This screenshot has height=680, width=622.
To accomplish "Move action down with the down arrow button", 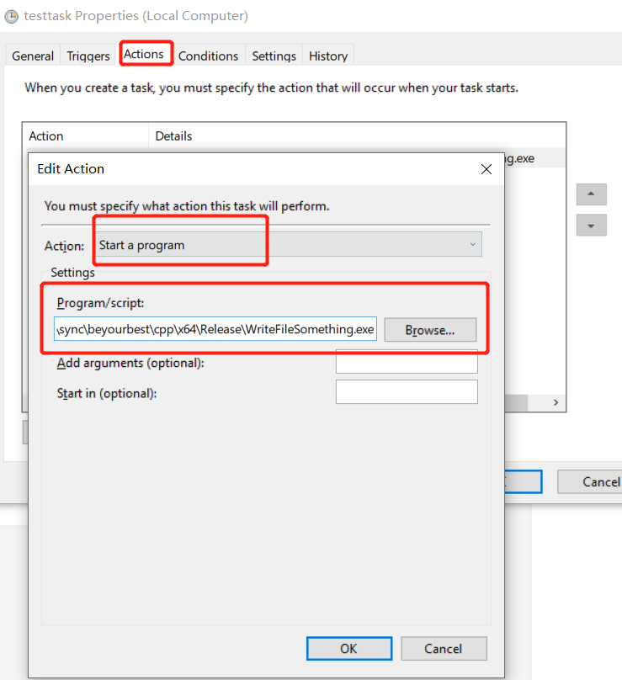I will (591, 226).
